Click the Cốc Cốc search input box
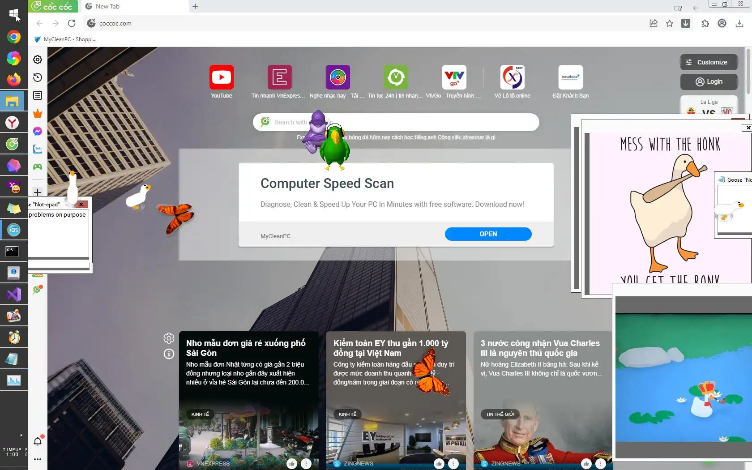 [x=396, y=122]
